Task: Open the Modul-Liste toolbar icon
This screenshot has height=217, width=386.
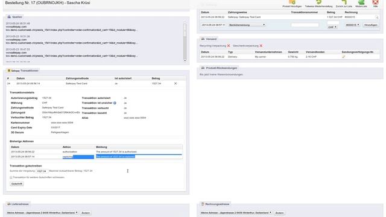Action: [361, 2]
